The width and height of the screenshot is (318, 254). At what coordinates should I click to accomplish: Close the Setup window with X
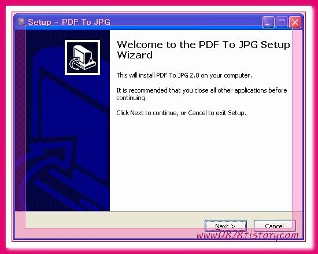[x=295, y=22]
